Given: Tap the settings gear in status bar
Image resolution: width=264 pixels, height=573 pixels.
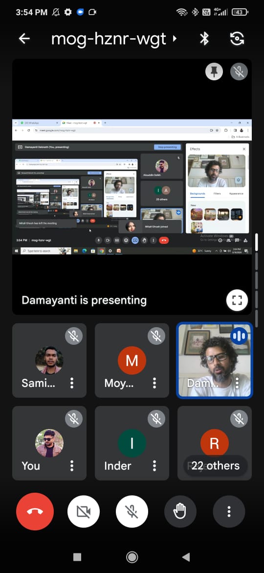Looking at the screenshot, I should click(68, 12).
